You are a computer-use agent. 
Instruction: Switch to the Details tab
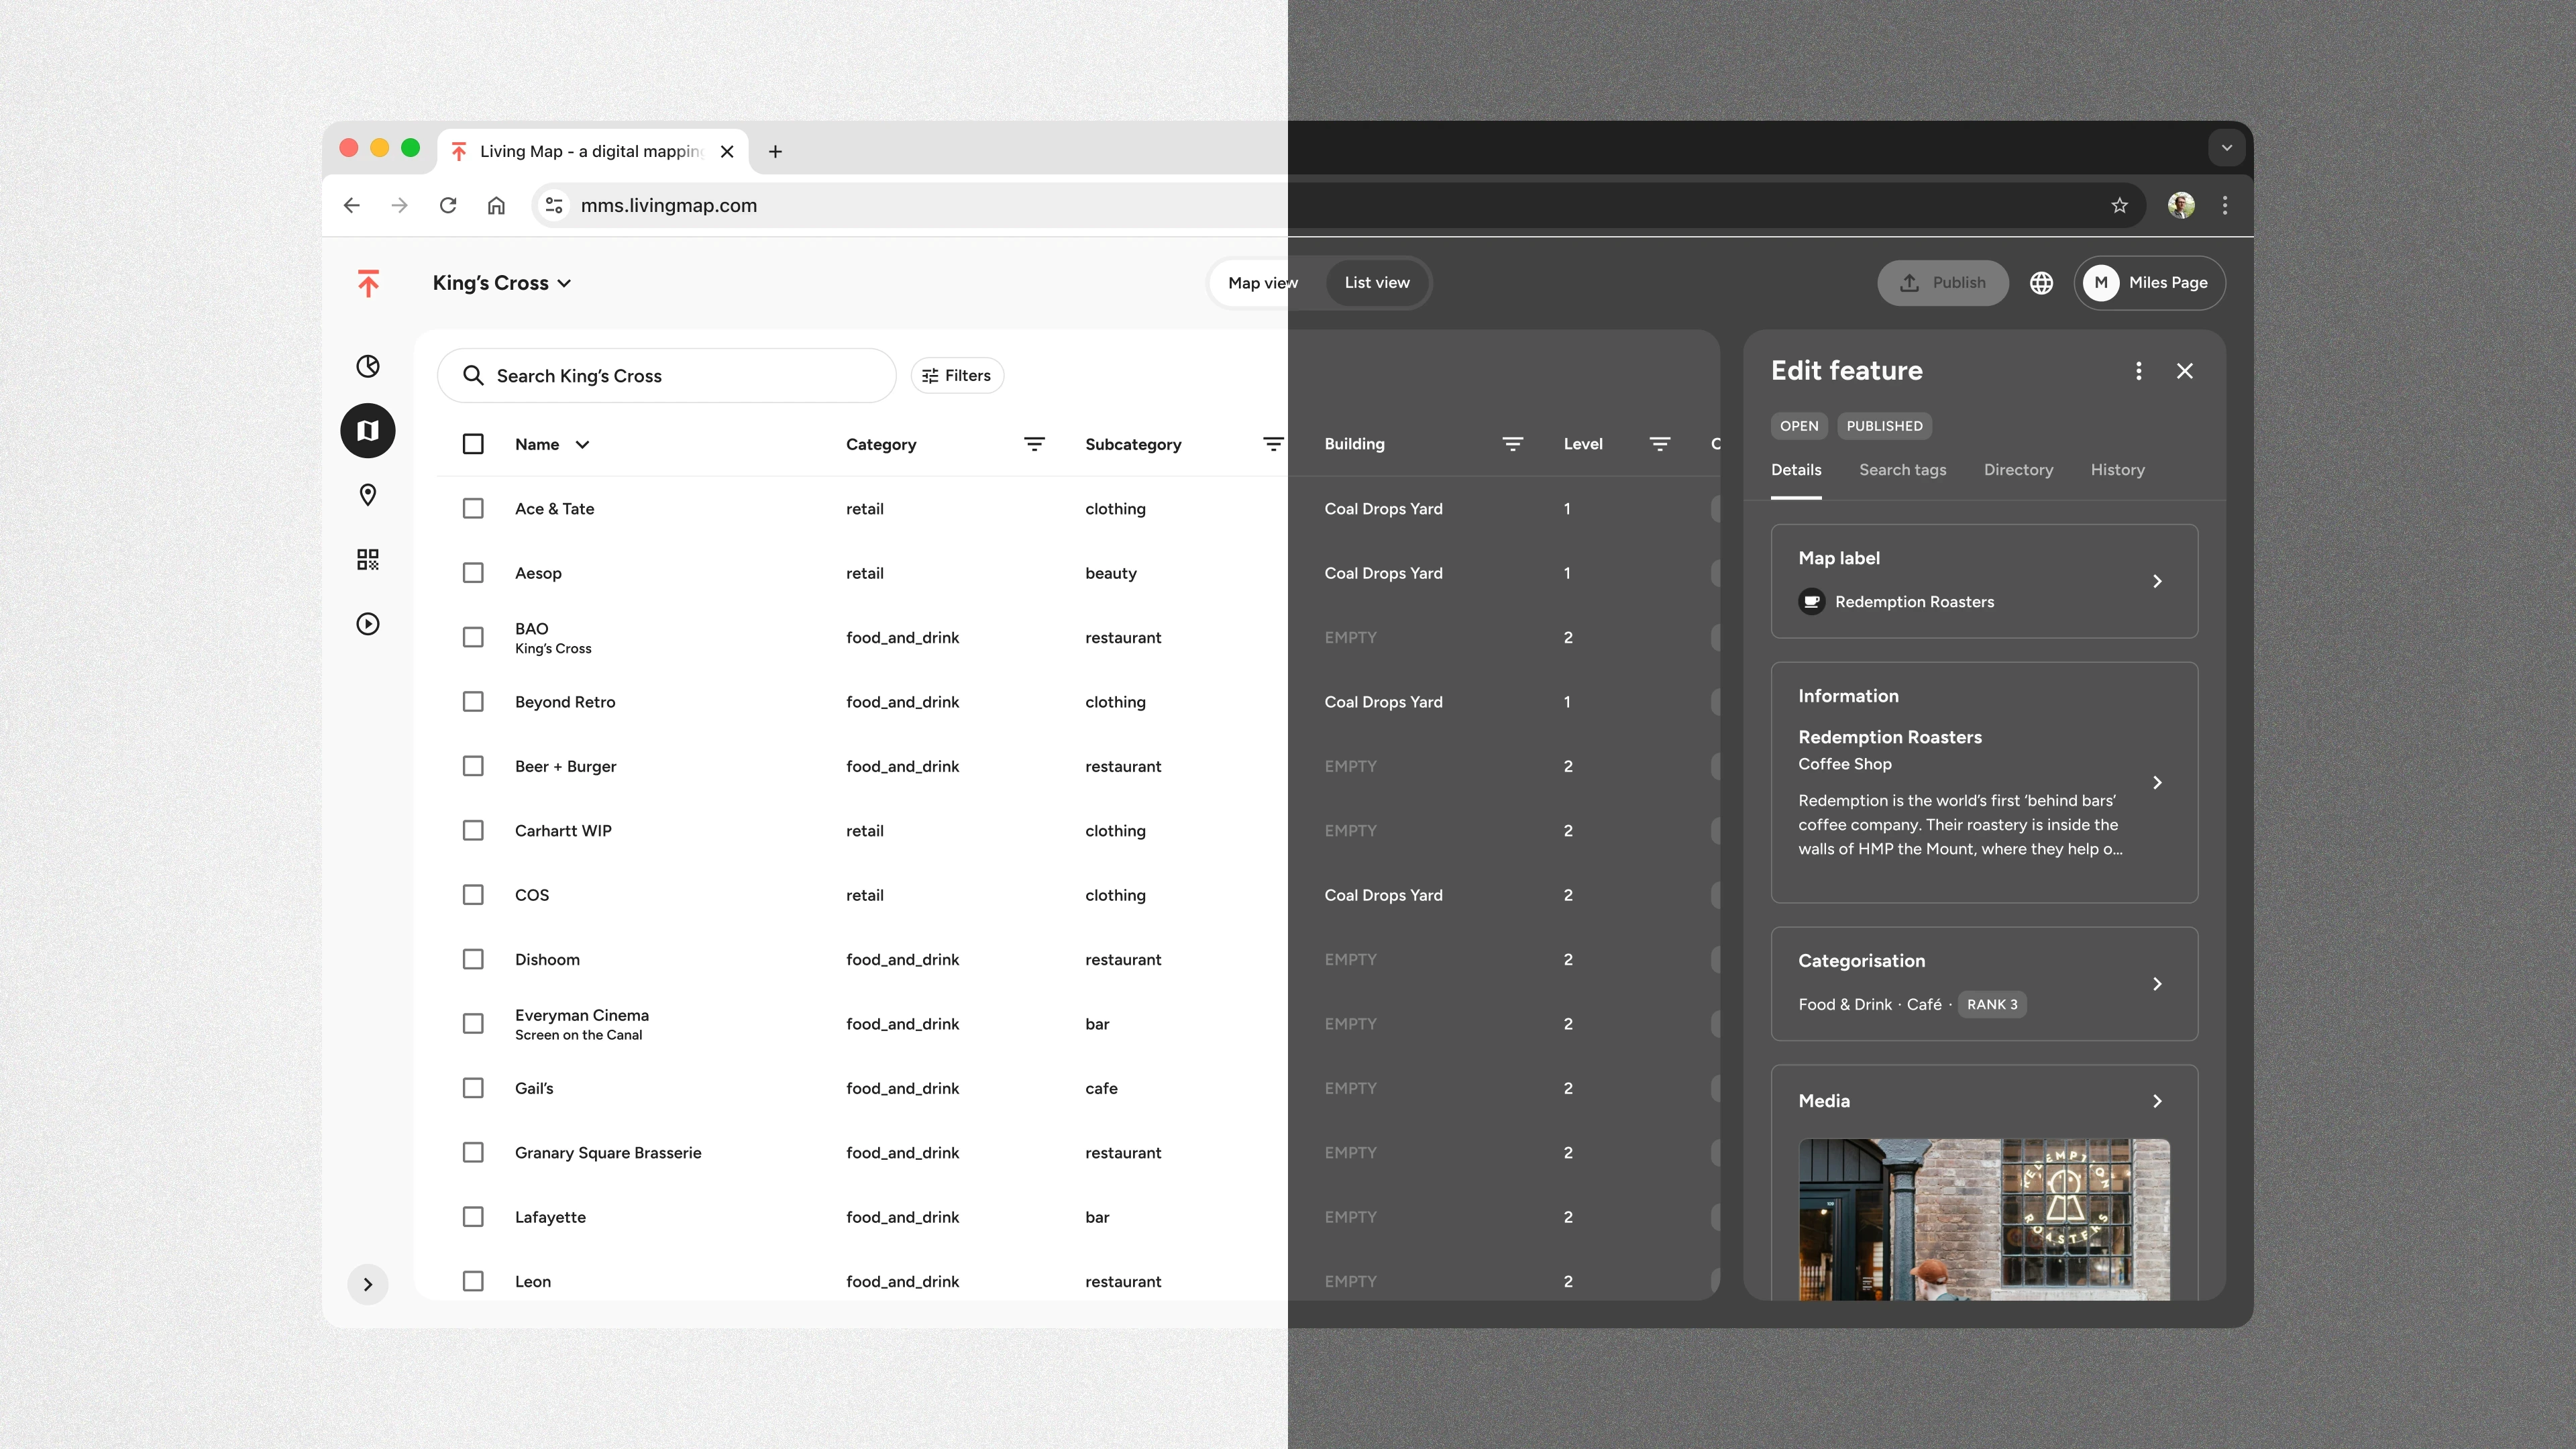click(1796, 470)
